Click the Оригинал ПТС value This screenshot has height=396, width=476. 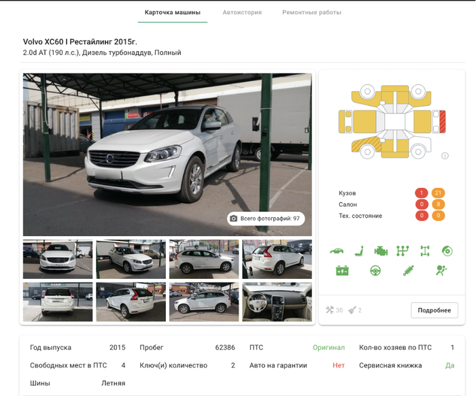[328, 348]
